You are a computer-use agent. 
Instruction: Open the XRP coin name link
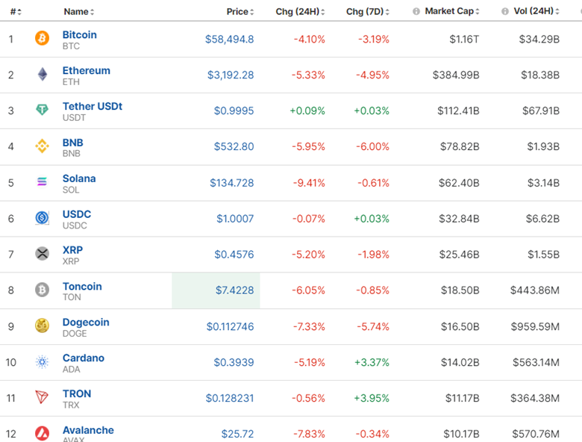click(72, 250)
